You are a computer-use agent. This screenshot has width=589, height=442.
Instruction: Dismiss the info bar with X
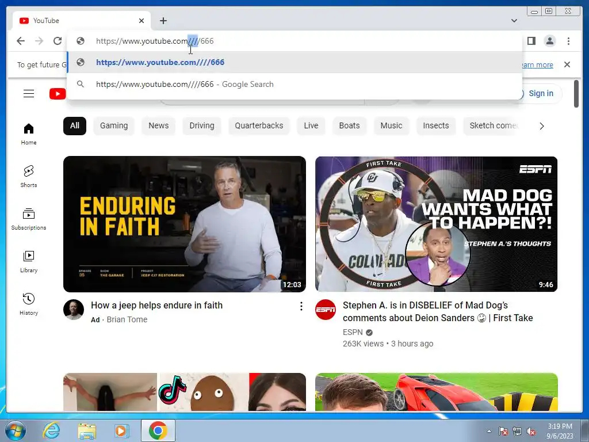(x=567, y=64)
